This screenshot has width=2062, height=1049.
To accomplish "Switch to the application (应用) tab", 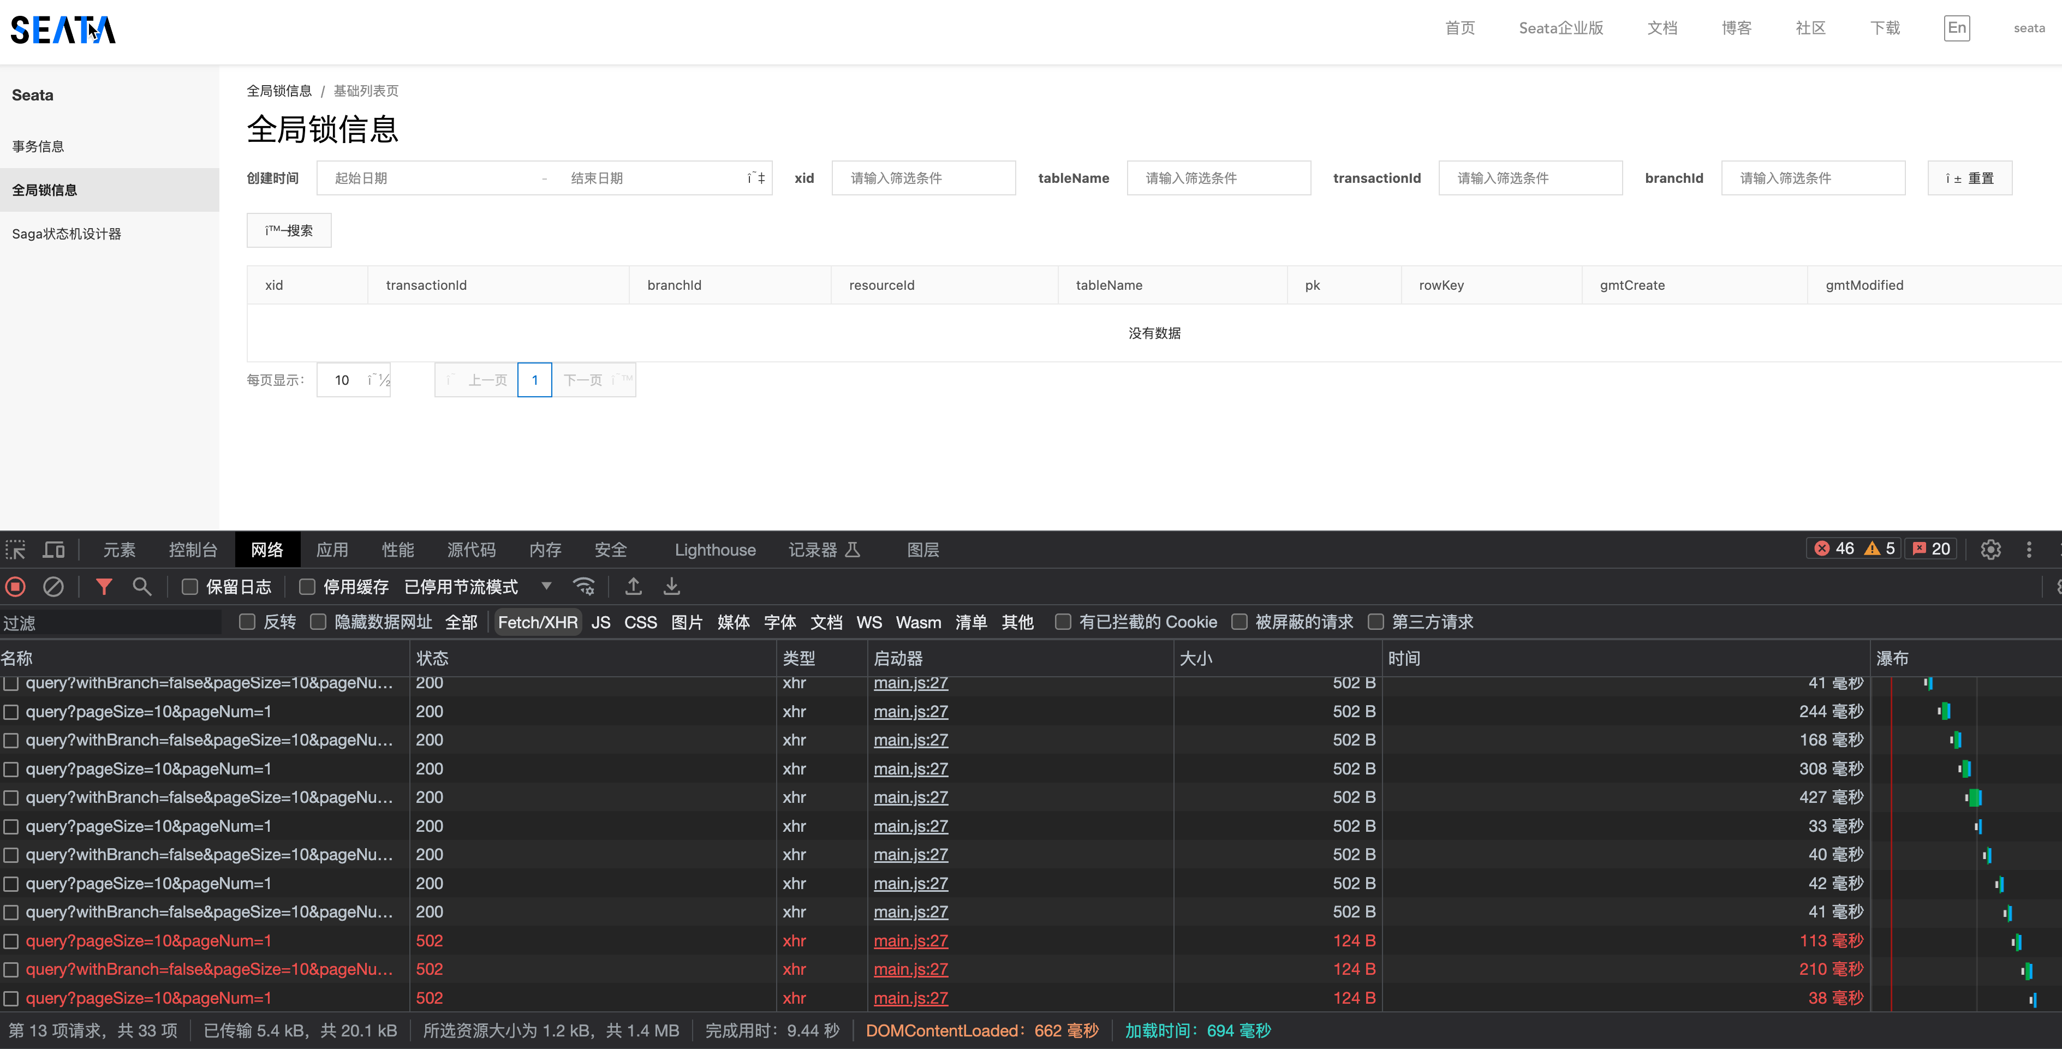I will pos(332,550).
